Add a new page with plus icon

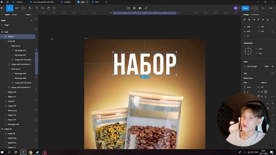[31, 20]
